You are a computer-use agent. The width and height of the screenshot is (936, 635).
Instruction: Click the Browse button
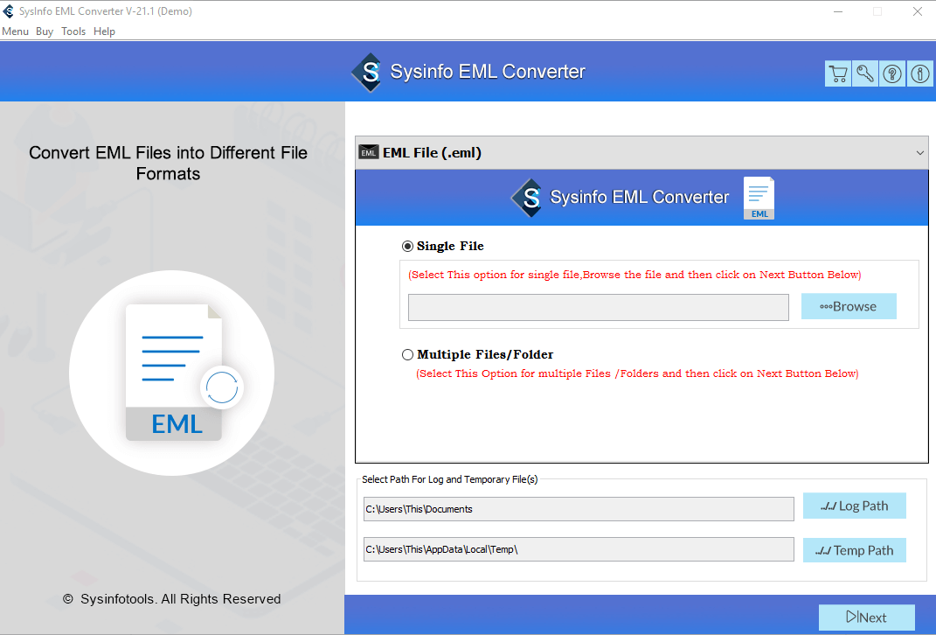click(849, 306)
